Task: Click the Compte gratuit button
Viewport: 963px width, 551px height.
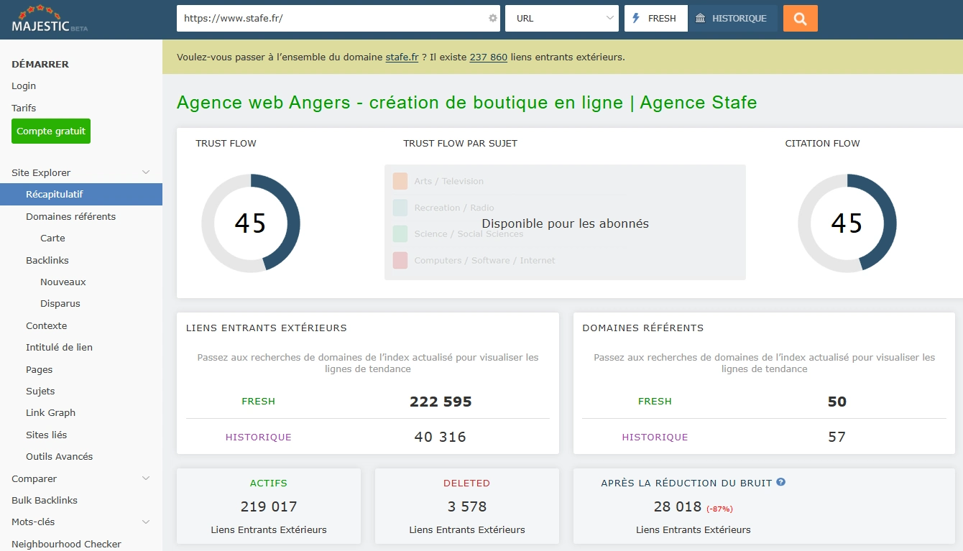Action: pyautogui.click(x=50, y=131)
